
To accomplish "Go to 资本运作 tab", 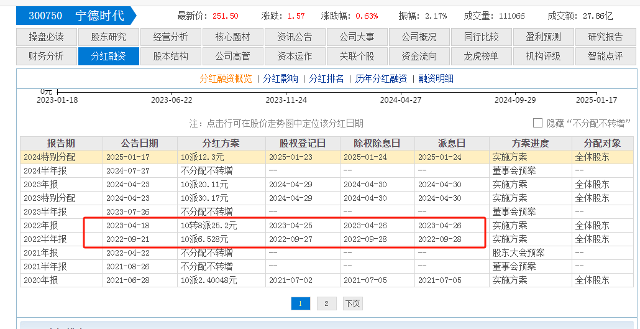I will [x=295, y=57].
